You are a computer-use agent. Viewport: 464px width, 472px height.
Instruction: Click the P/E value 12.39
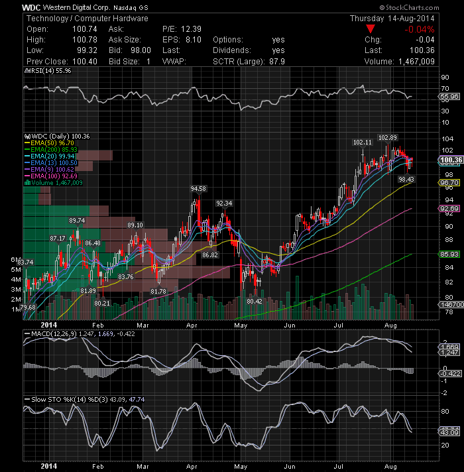(191, 29)
